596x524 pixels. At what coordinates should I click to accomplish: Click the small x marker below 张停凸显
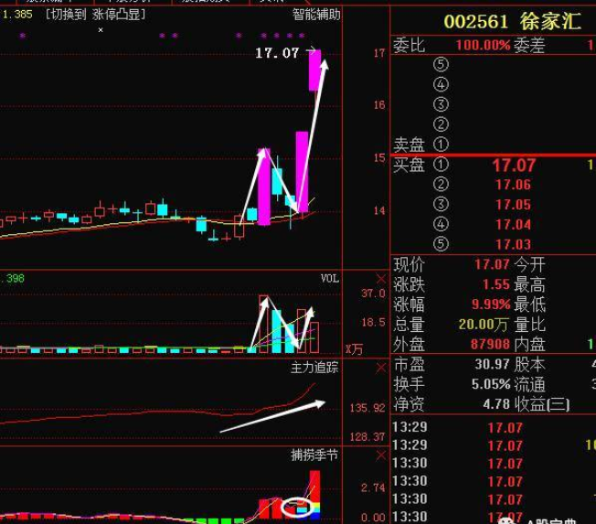click(101, 30)
